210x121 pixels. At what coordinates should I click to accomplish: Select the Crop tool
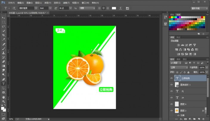pyautogui.click(x=4, y=35)
